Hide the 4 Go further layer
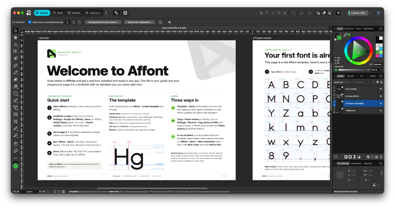This screenshot has height=208, width=395. click(380, 89)
